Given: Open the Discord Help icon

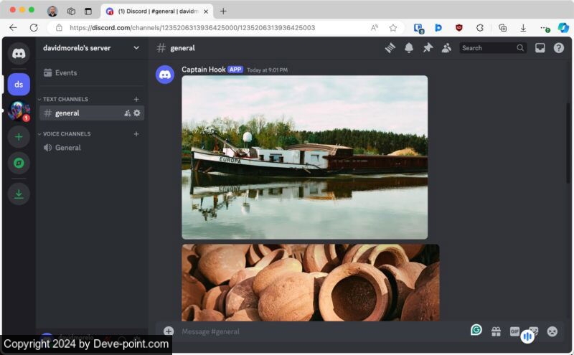Looking at the screenshot, I should point(559,48).
